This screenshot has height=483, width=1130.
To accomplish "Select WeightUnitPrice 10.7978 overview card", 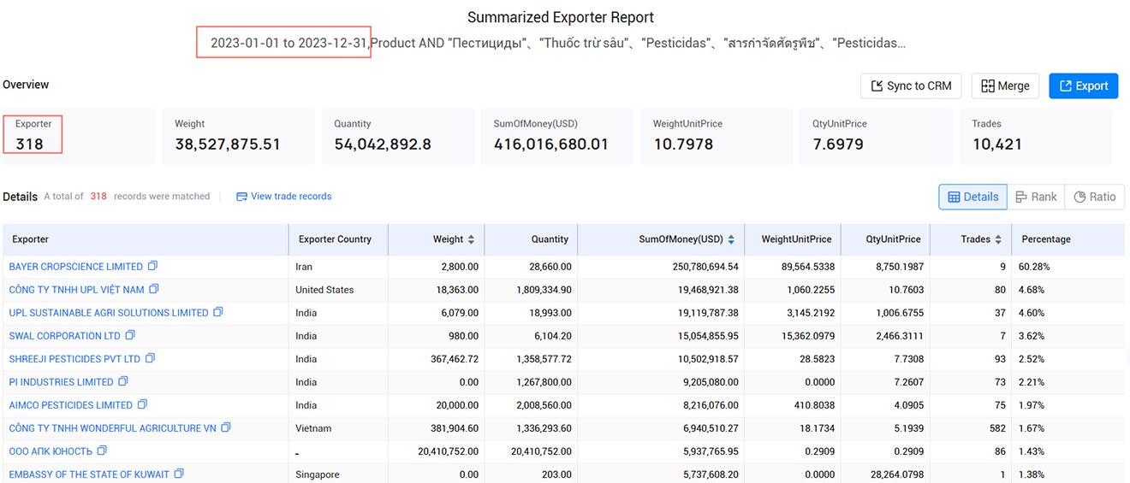I will click(717, 137).
